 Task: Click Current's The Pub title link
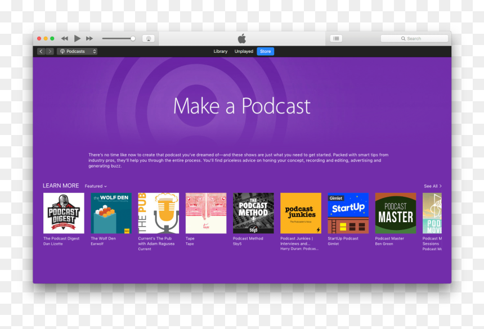(156, 241)
